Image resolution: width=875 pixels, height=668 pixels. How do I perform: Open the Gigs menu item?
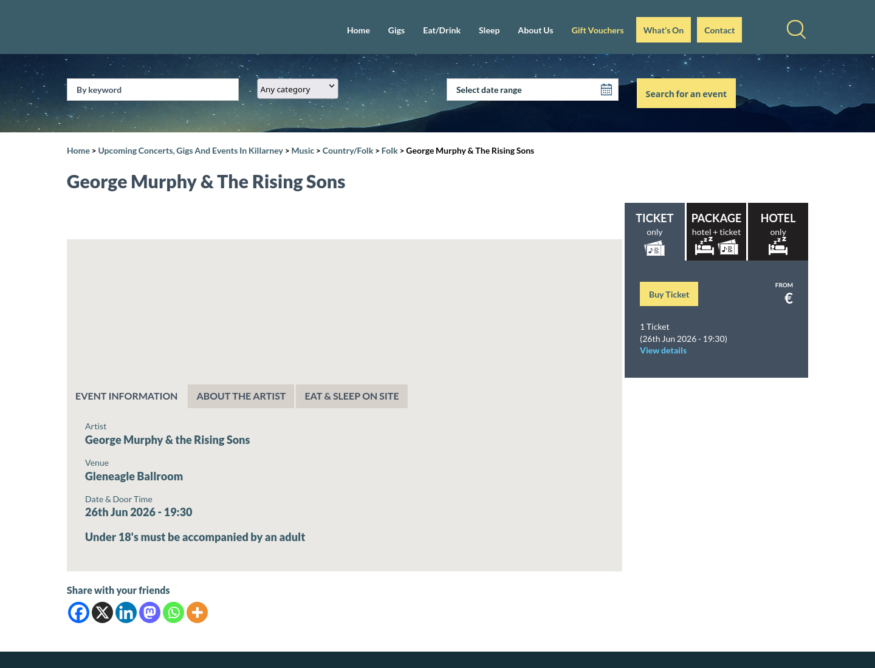click(x=396, y=30)
